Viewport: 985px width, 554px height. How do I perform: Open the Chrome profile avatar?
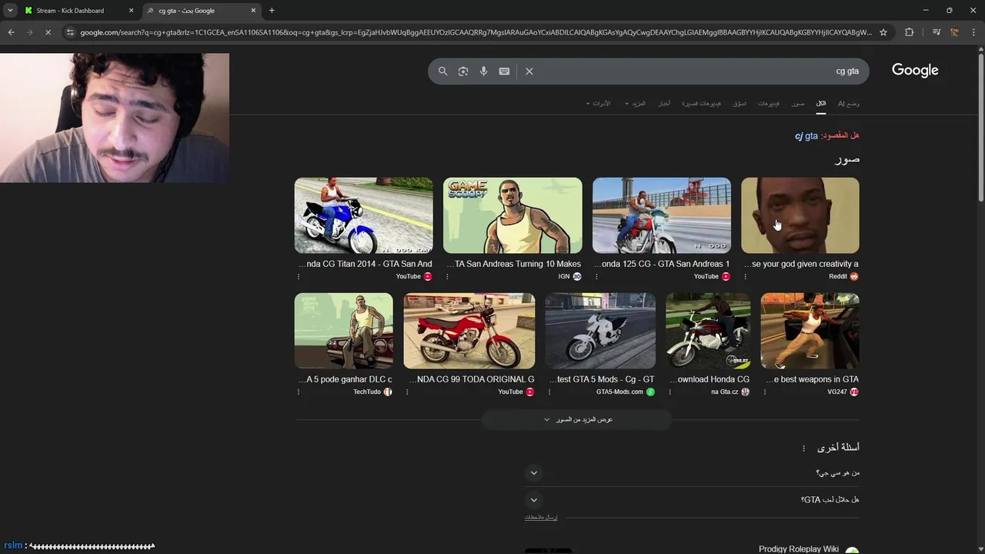pos(954,32)
